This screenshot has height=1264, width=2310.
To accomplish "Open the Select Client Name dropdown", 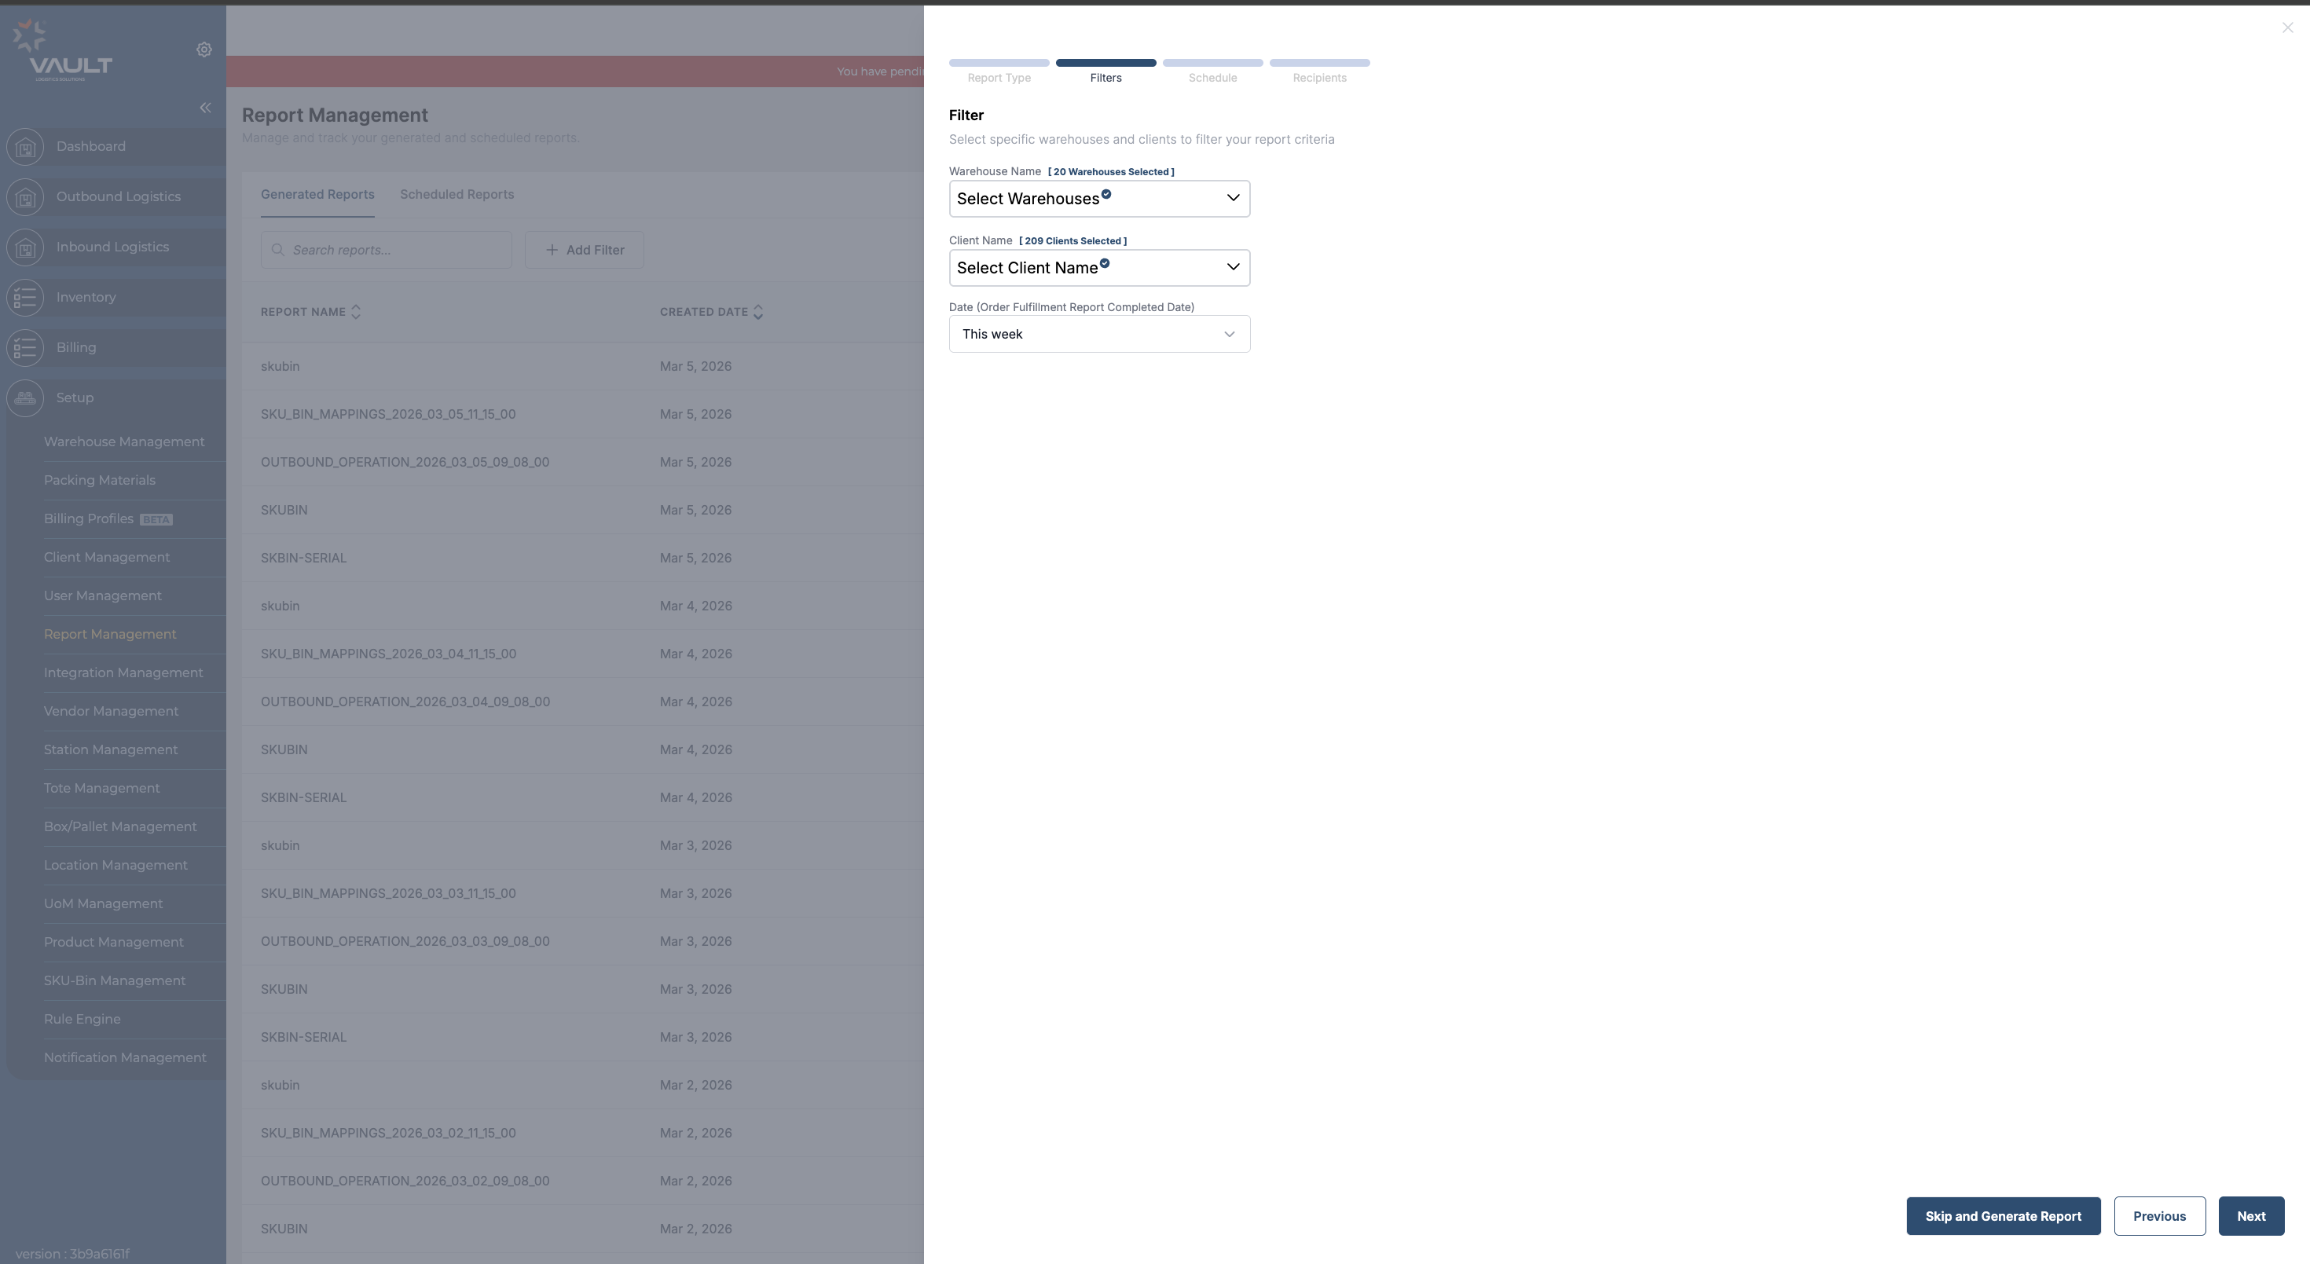I will (x=1098, y=267).
